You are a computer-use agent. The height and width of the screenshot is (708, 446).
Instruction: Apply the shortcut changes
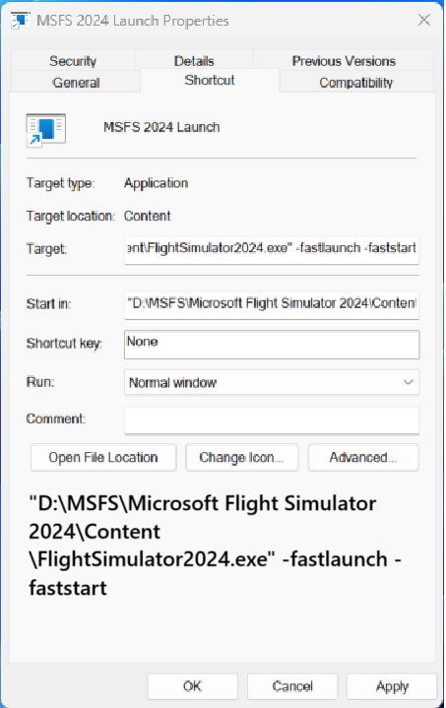pos(392,686)
